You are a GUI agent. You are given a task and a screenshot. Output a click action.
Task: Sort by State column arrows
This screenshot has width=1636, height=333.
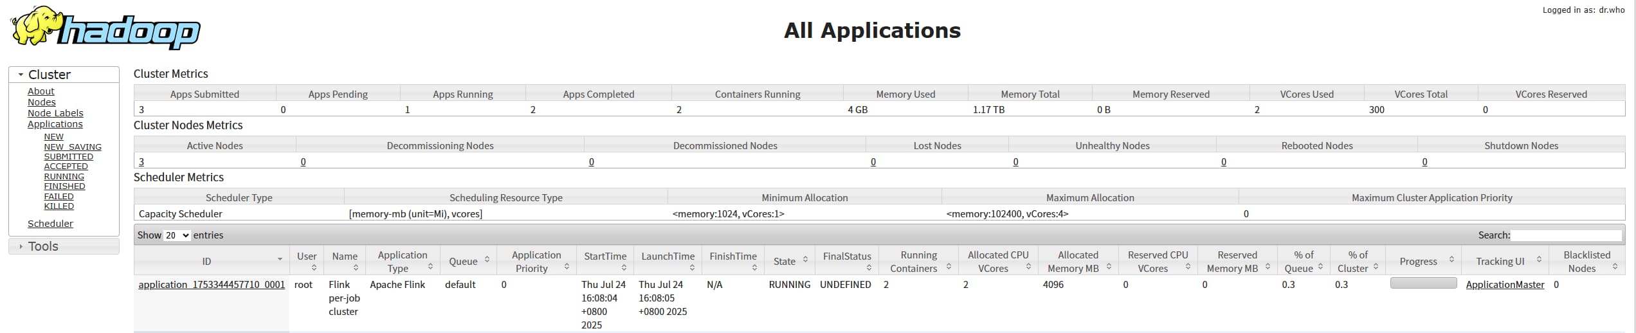[x=804, y=260]
